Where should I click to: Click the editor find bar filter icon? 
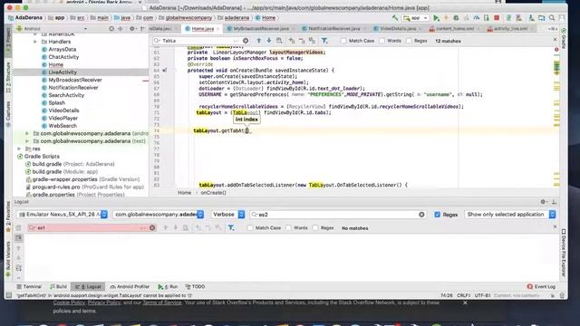[x=324, y=41]
